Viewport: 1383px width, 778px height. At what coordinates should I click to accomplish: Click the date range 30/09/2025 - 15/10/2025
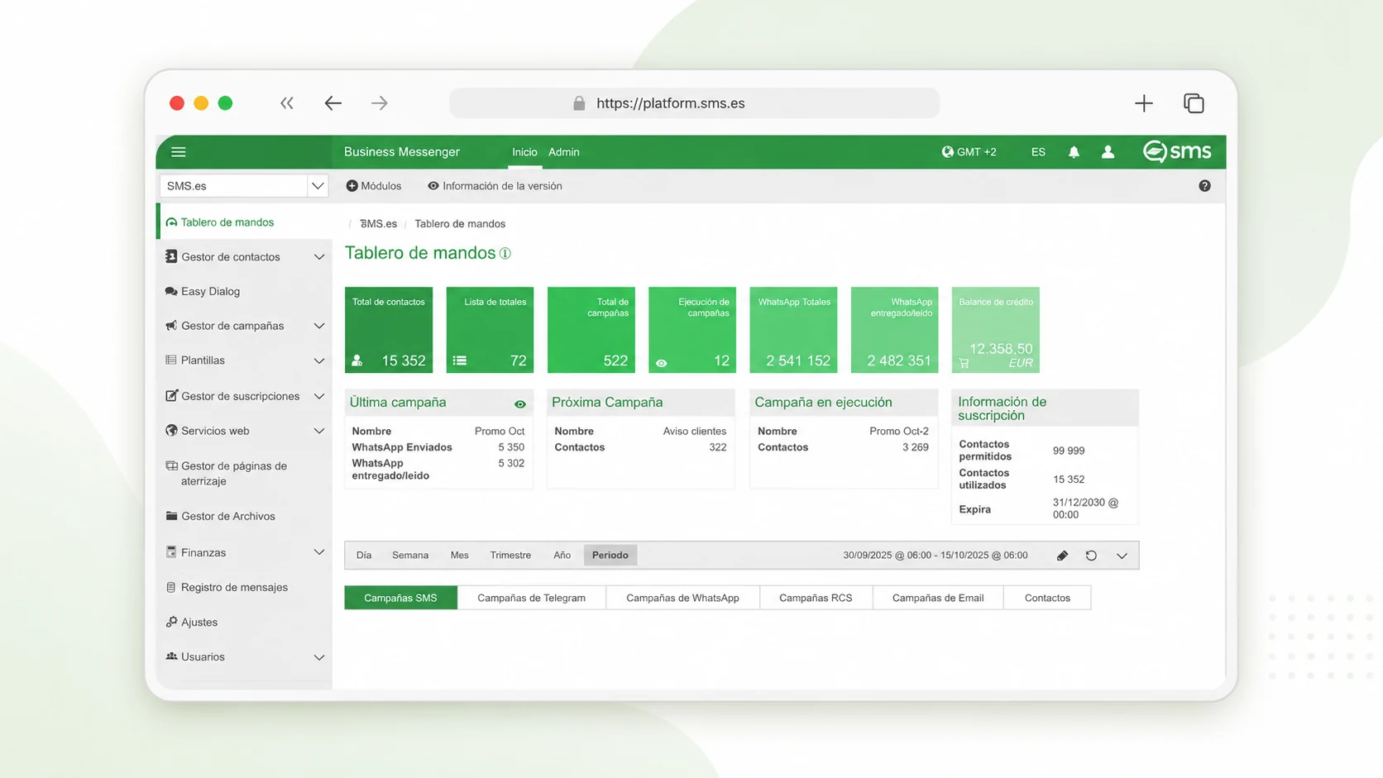point(936,556)
